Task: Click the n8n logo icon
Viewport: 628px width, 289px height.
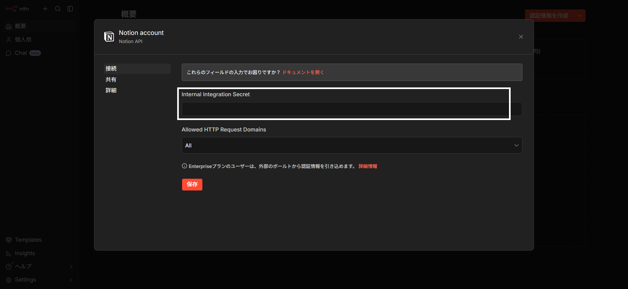Action: click(11, 9)
